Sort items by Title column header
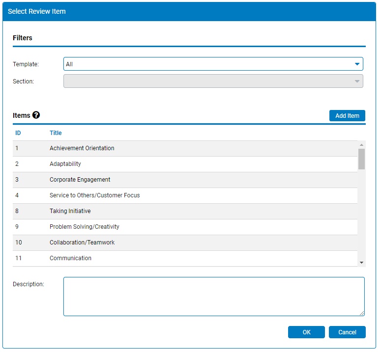This screenshot has height=352, width=381. [56, 133]
